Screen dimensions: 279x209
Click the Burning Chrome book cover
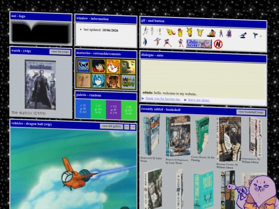pyautogui.click(x=229, y=139)
